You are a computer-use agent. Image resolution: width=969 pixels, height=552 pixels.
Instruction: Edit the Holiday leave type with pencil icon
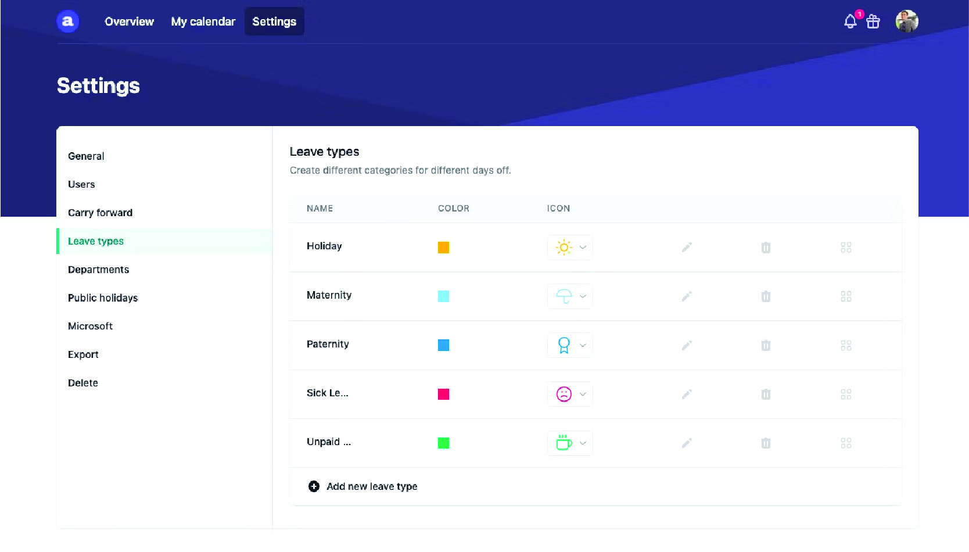pos(687,247)
